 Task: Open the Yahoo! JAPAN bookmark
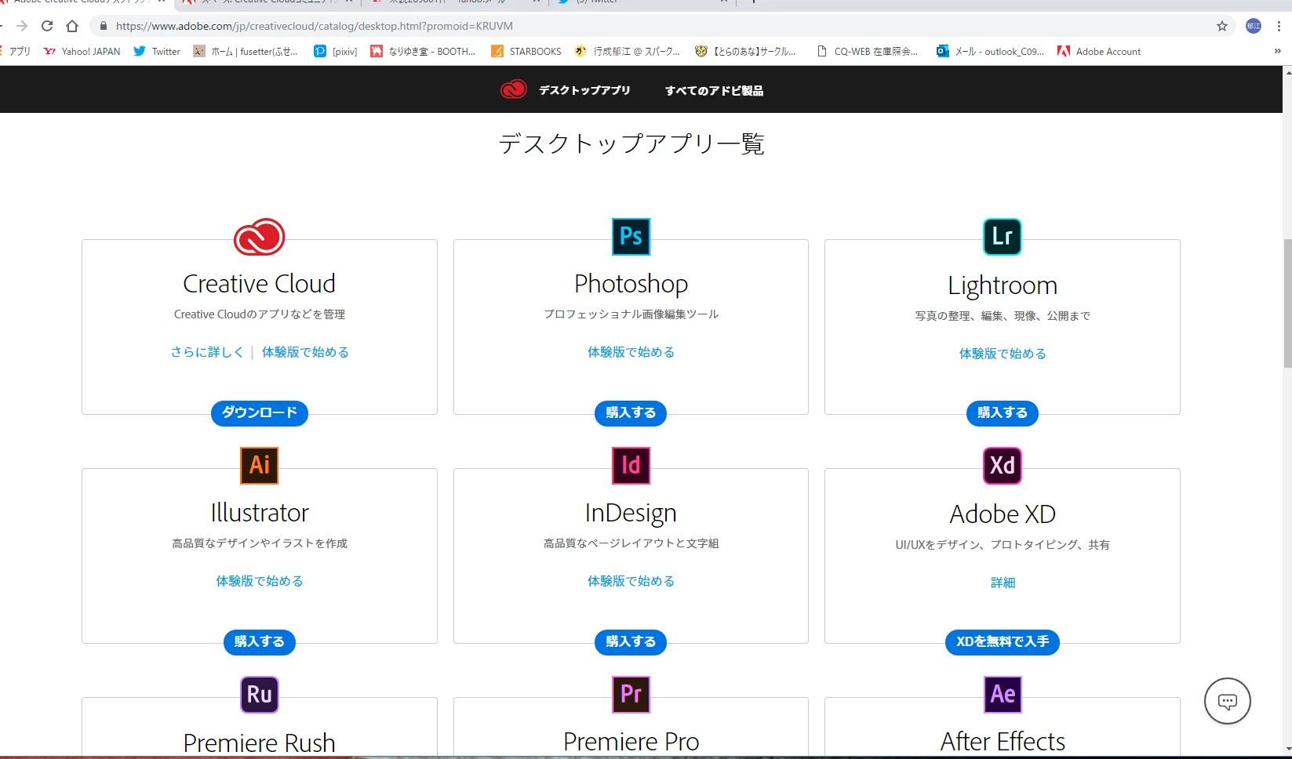pyautogui.click(x=82, y=51)
